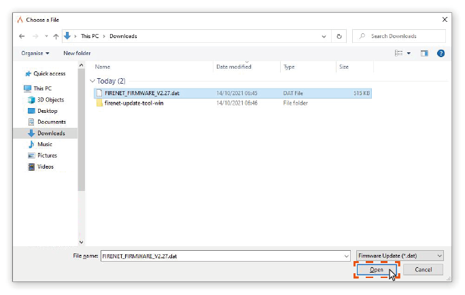The height and width of the screenshot is (295, 465).
Task: Open the Organise menu
Action: tap(35, 54)
